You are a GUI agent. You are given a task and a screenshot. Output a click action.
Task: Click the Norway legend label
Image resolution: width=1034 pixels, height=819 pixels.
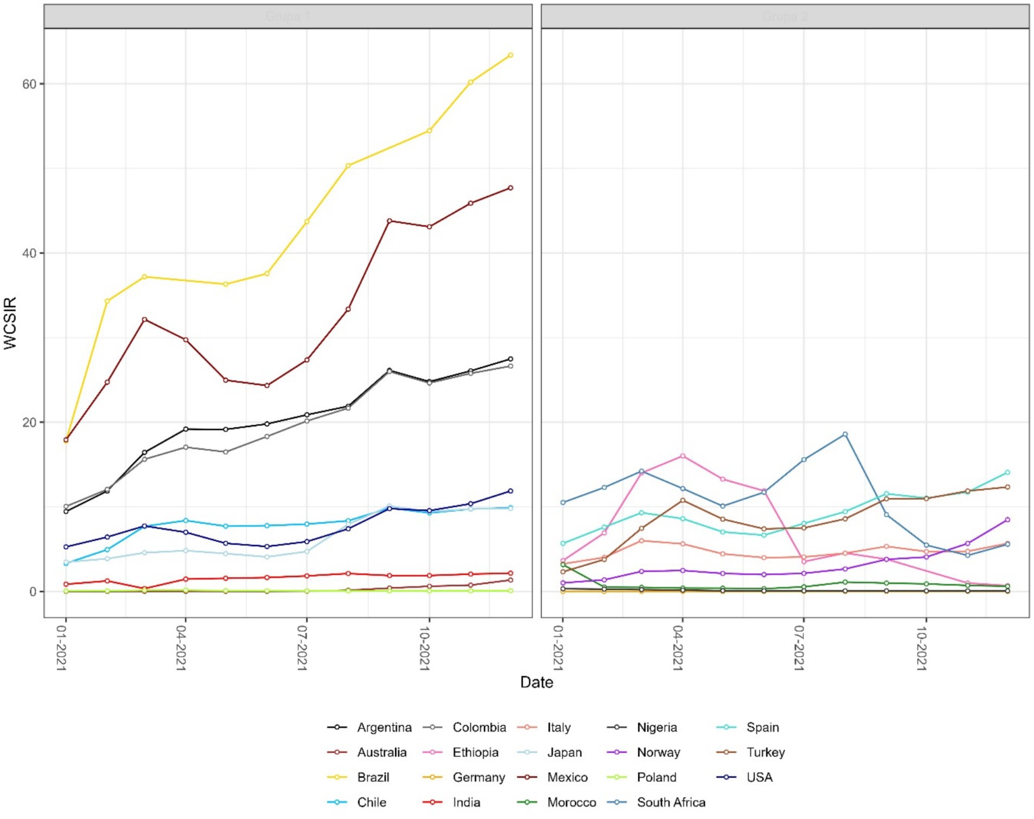658,752
